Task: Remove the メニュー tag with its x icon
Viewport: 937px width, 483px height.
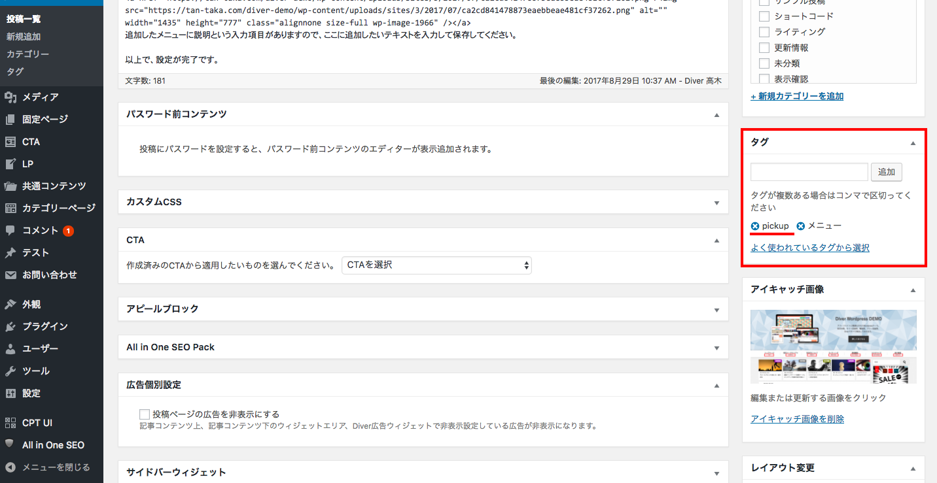Action: point(801,226)
